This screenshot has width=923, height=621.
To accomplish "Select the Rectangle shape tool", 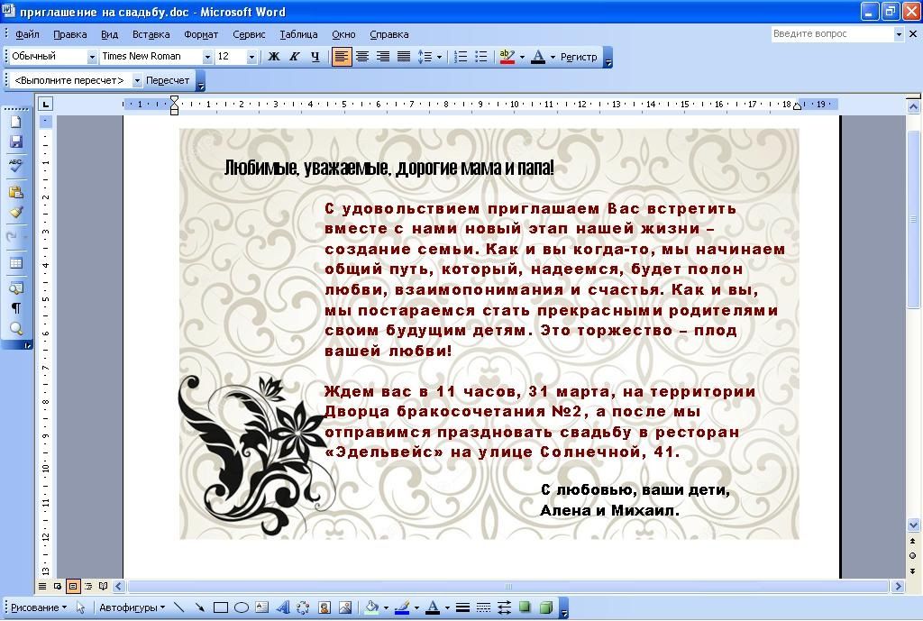I will (x=220, y=607).
